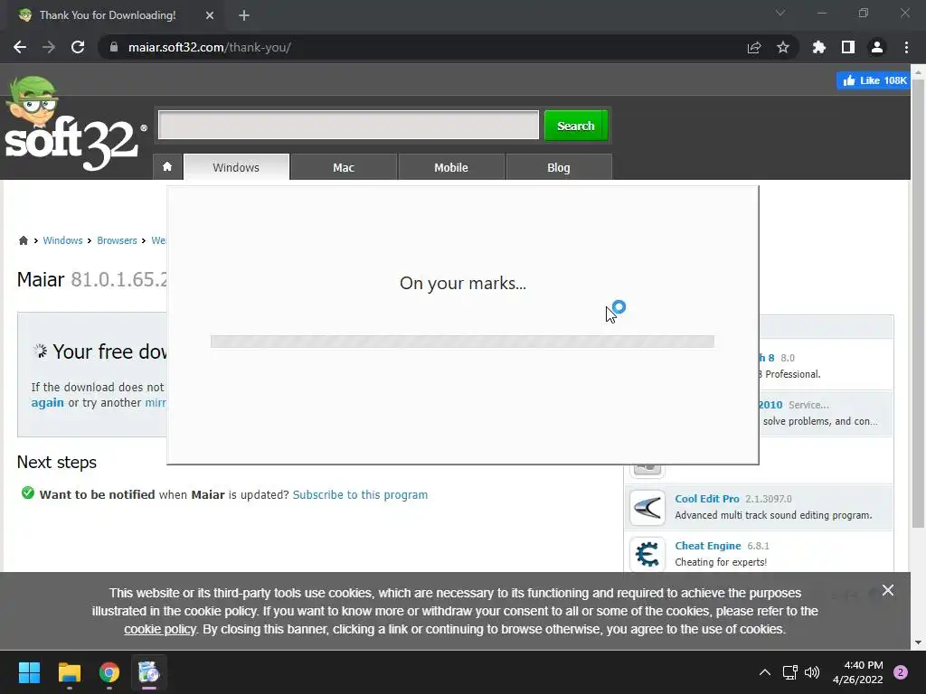Image resolution: width=926 pixels, height=694 pixels.
Task: Select the Mac tab
Action: coord(344,167)
